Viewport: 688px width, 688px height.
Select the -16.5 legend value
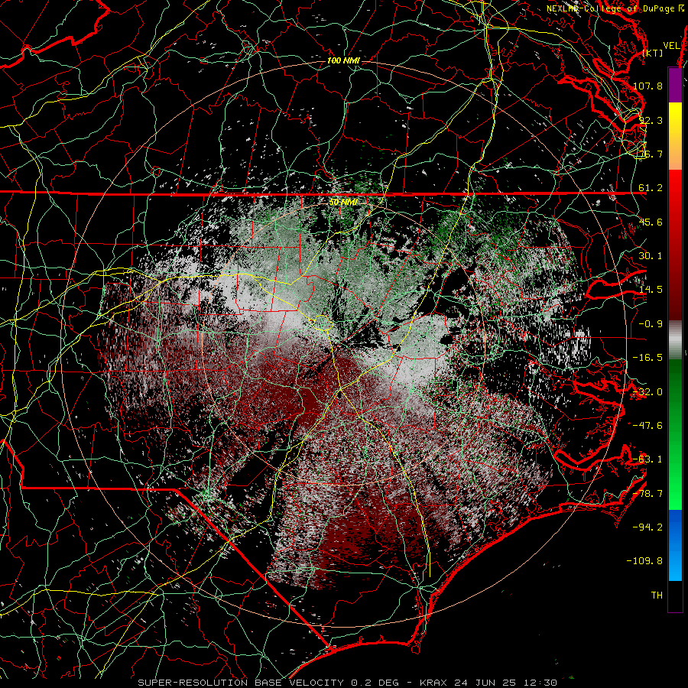(x=647, y=358)
